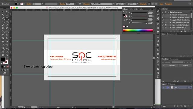The image size is (193, 109).
Task: Open the Character panel dock icon
Action: (x=158, y=50)
